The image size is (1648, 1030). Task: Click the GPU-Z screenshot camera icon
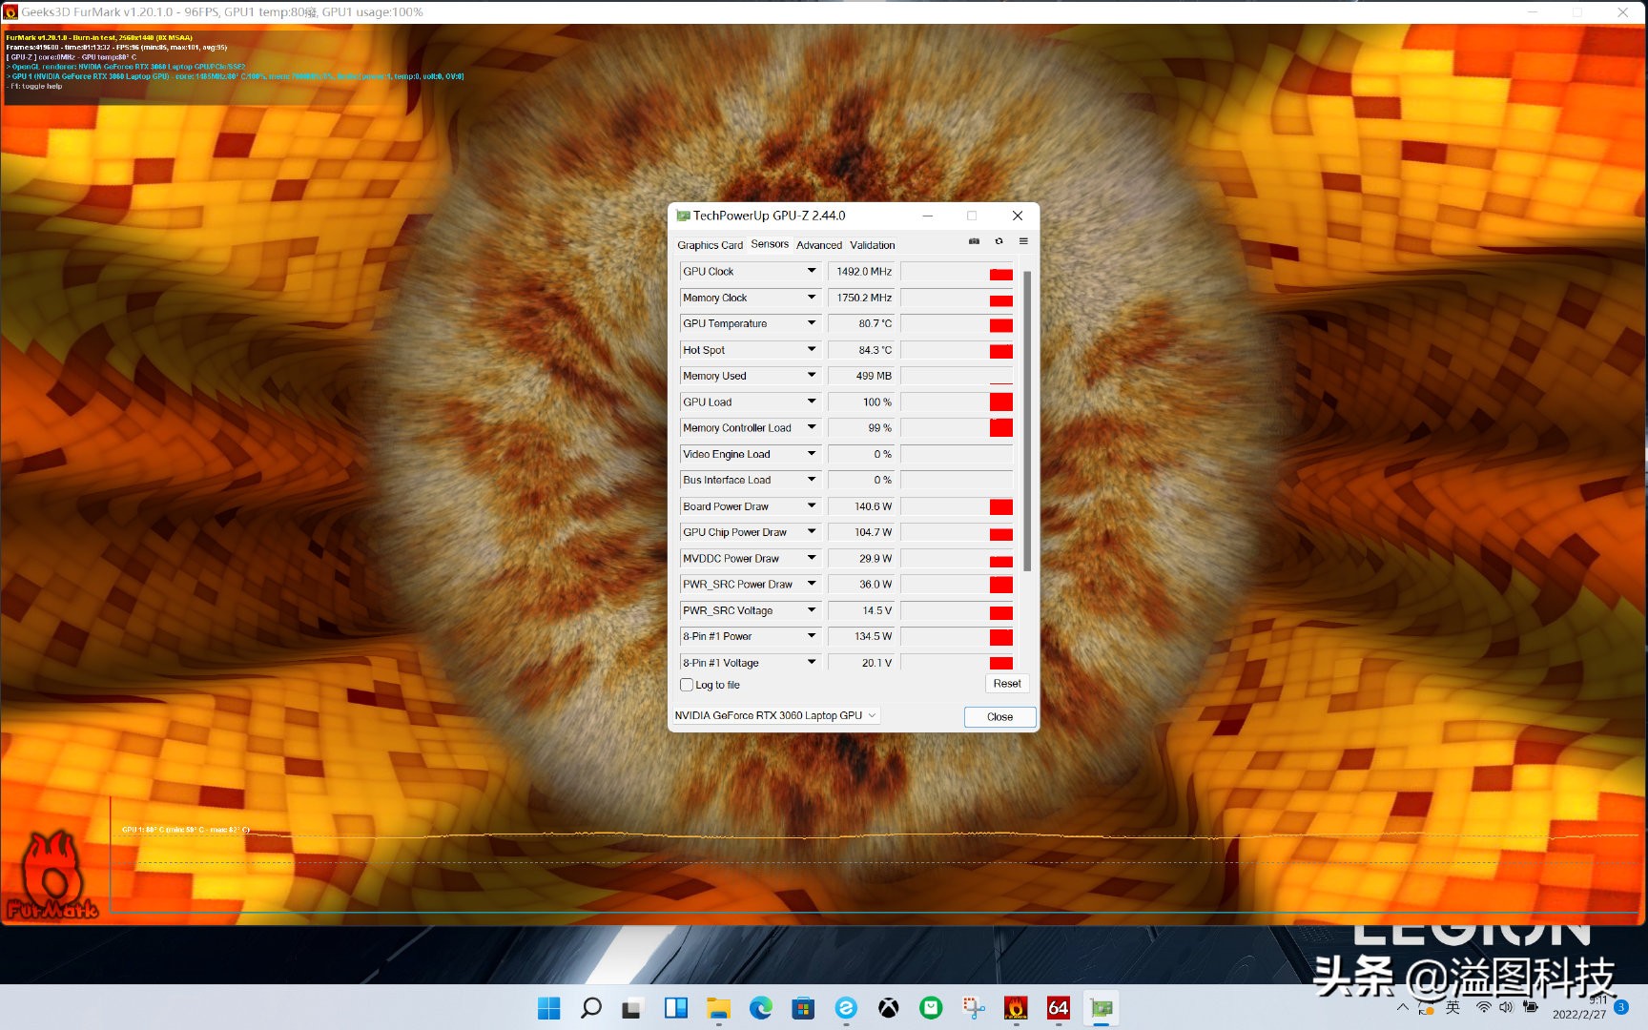[x=974, y=241]
